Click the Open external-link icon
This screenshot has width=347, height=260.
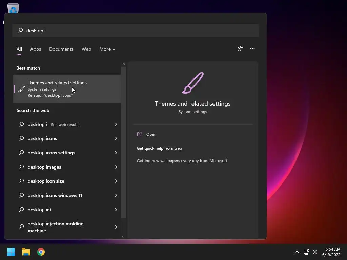[139, 134]
